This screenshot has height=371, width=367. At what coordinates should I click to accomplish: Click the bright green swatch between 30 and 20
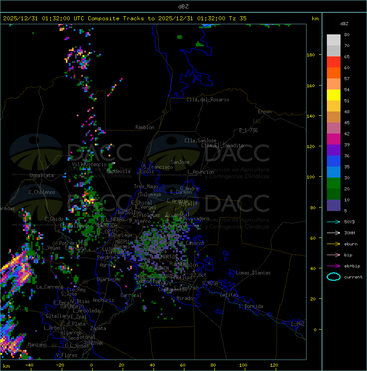pyautogui.click(x=333, y=183)
